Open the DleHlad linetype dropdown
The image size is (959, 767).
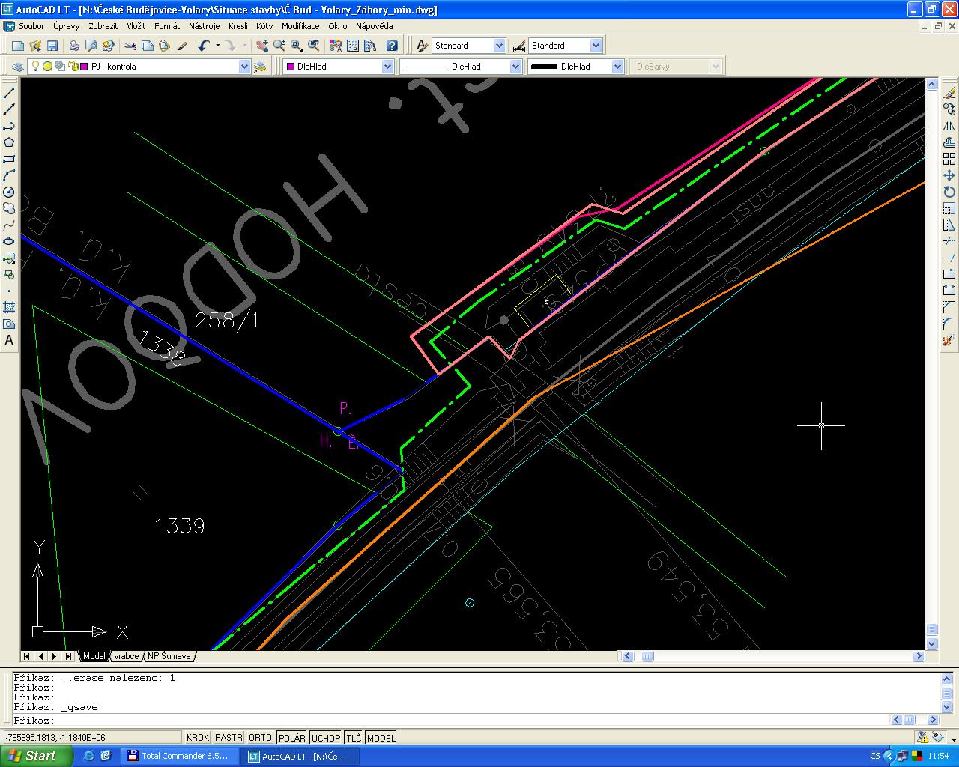click(515, 67)
